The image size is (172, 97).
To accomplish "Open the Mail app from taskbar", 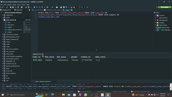I will point(69,95).
